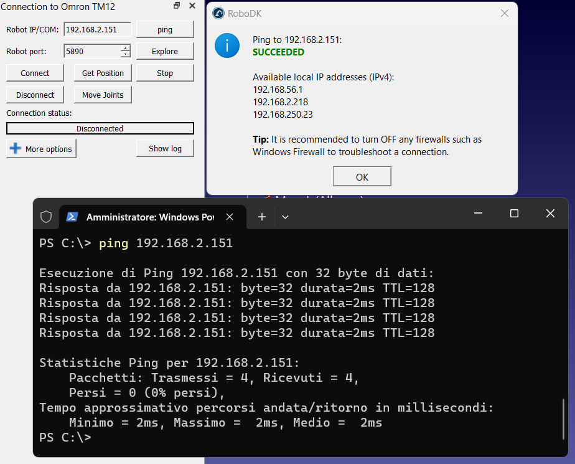
Task: Close the Amministratore PowerShell tab
Action: point(230,217)
